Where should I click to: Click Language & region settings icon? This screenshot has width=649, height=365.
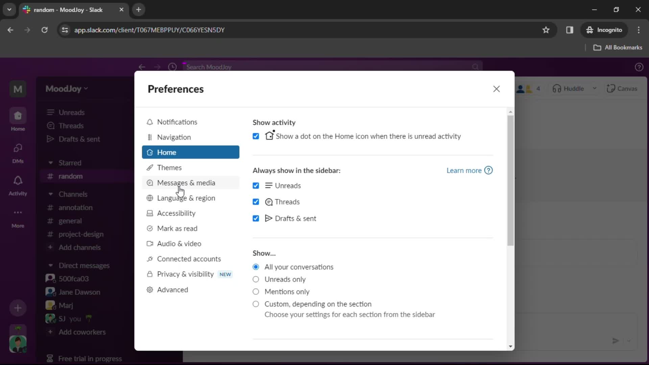(x=150, y=198)
